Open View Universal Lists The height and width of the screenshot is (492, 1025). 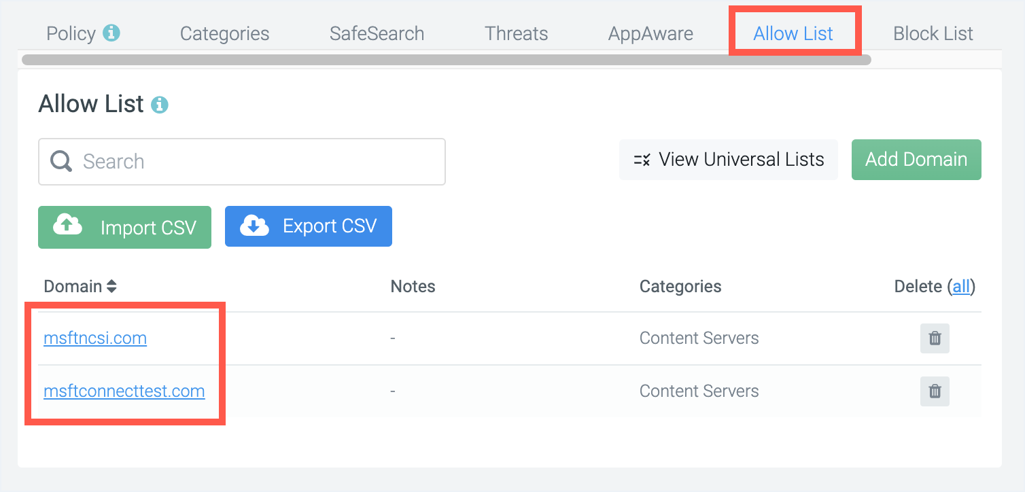[x=728, y=160]
